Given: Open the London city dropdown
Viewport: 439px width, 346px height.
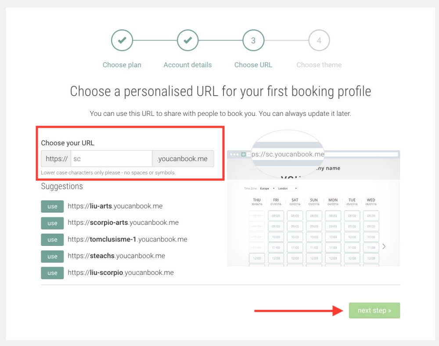Looking at the screenshot, I should pyautogui.click(x=288, y=188).
